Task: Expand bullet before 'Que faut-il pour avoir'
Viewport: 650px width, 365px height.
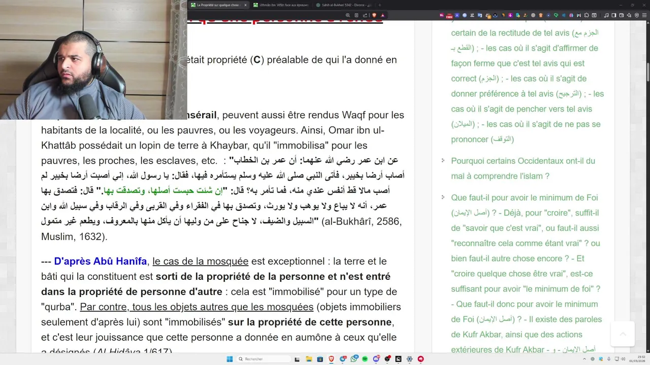Action: (443, 198)
